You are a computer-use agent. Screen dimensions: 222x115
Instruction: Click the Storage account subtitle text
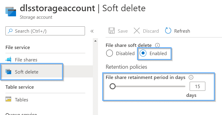click(x=36, y=17)
